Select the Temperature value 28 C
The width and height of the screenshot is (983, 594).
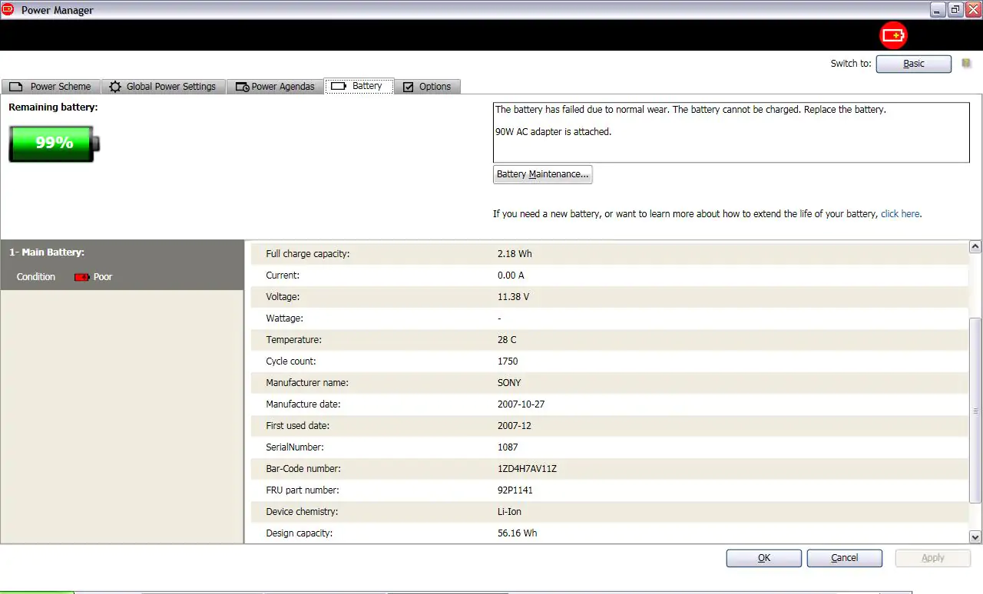508,340
